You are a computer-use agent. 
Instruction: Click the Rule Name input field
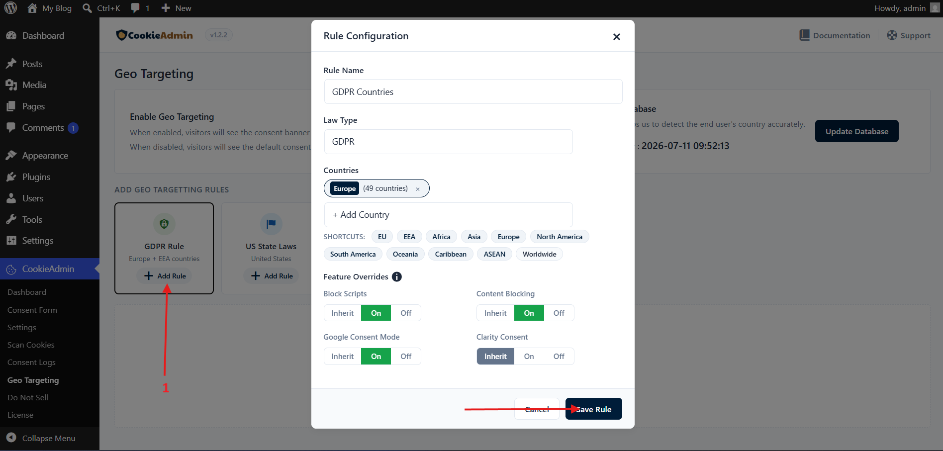click(x=473, y=92)
